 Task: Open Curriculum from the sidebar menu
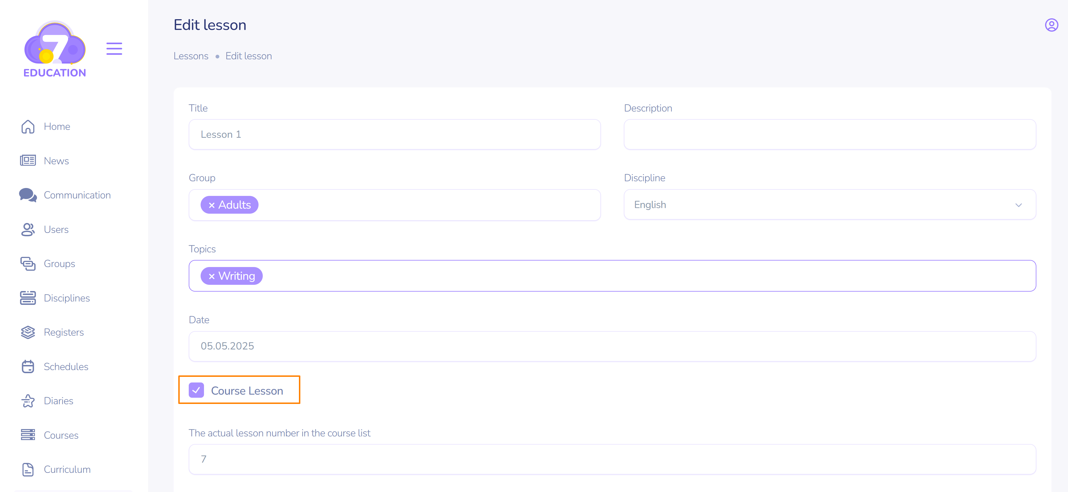click(x=67, y=470)
